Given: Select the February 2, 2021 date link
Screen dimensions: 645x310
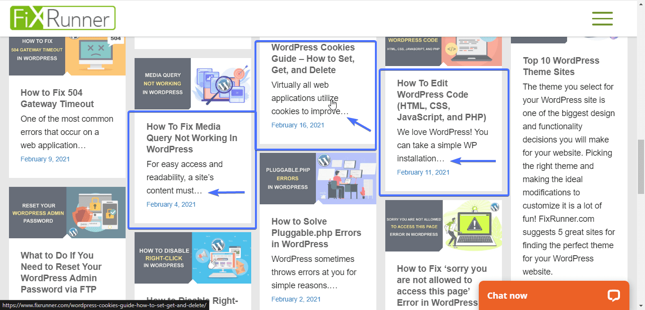Looking at the screenshot, I should [x=296, y=299].
